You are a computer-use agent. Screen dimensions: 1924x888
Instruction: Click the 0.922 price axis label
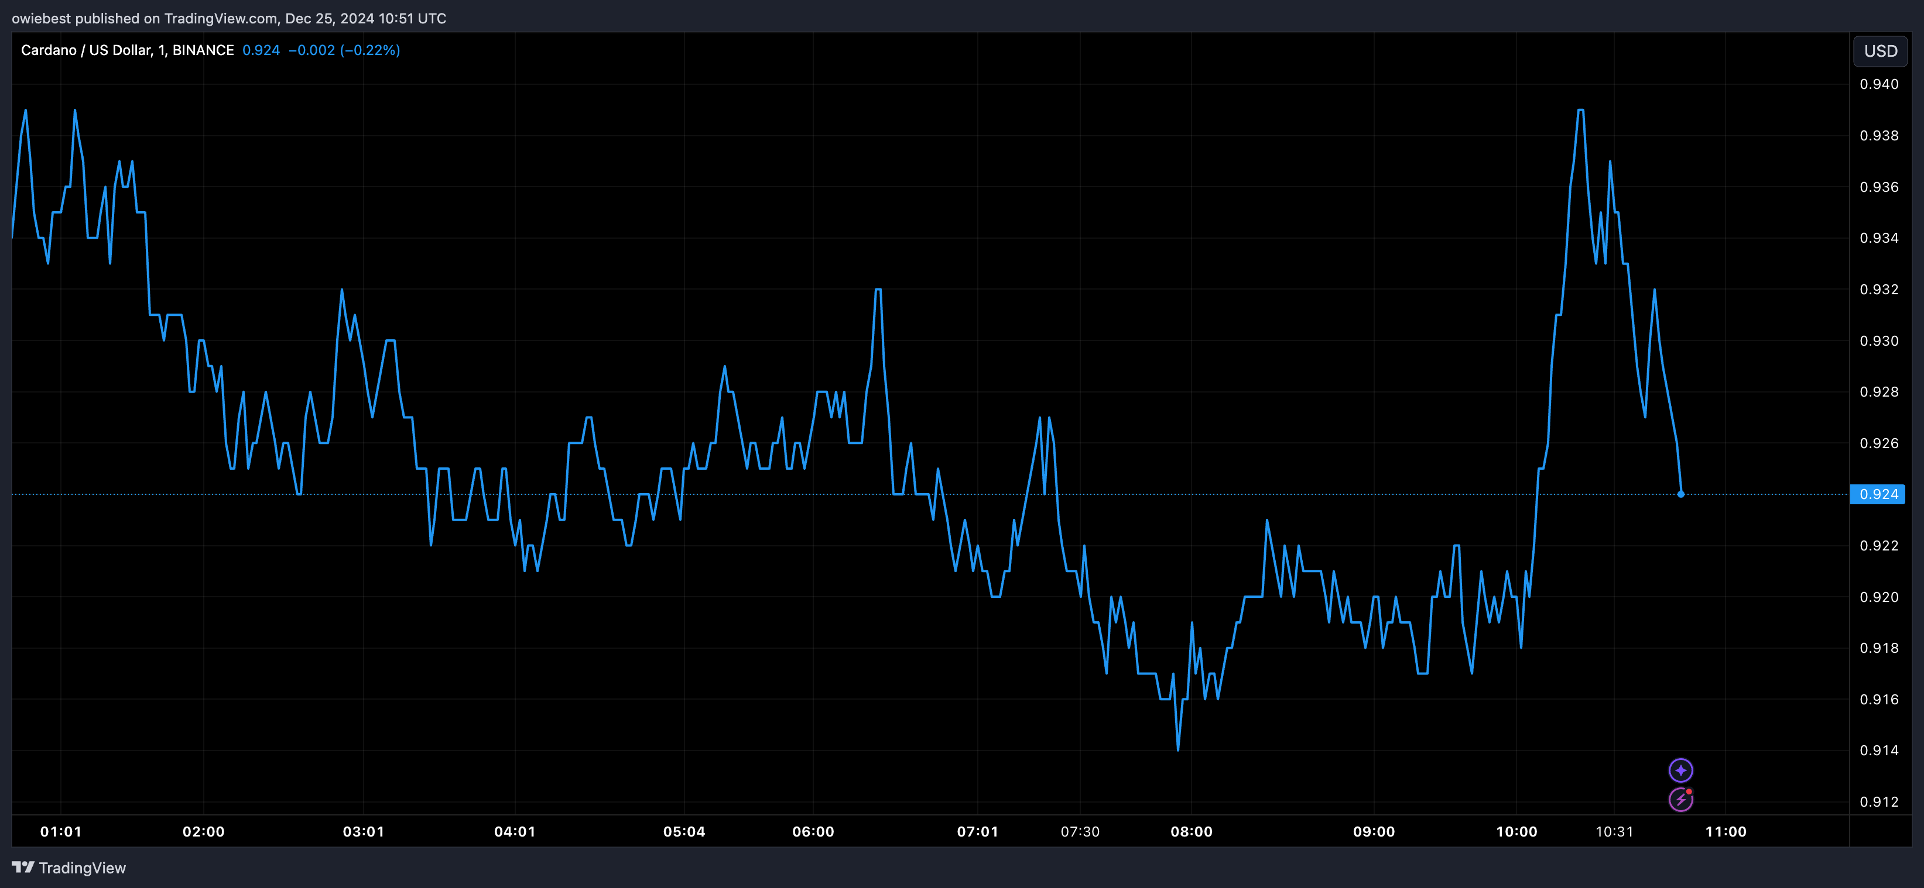(x=1878, y=545)
